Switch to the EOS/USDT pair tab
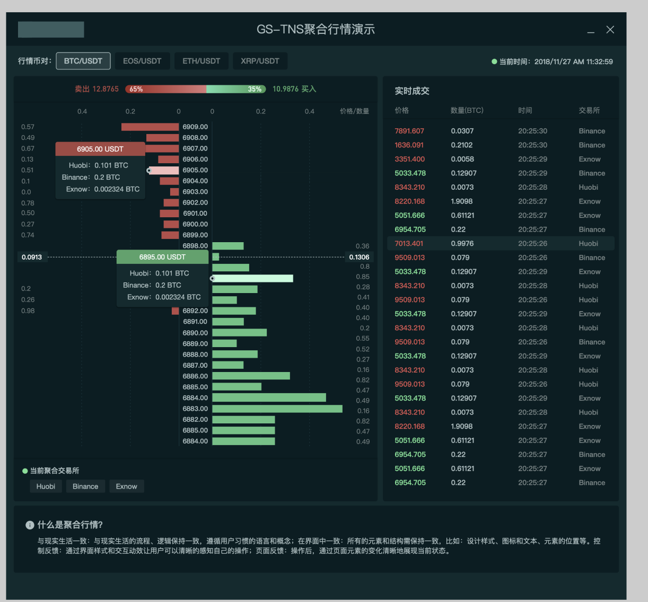648x602 pixels. [x=142, y=61]
